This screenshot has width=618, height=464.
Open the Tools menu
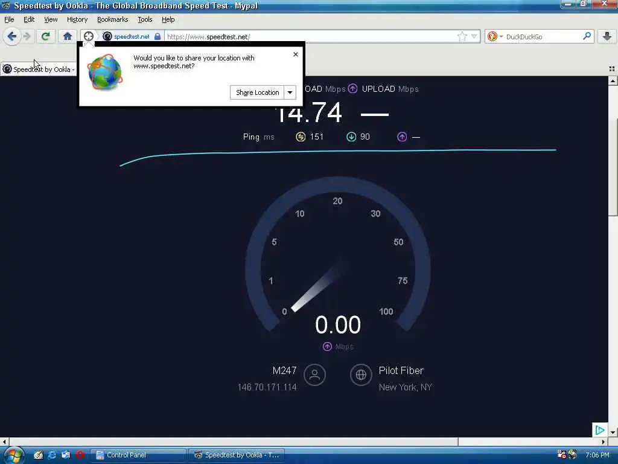coord(145,19)
